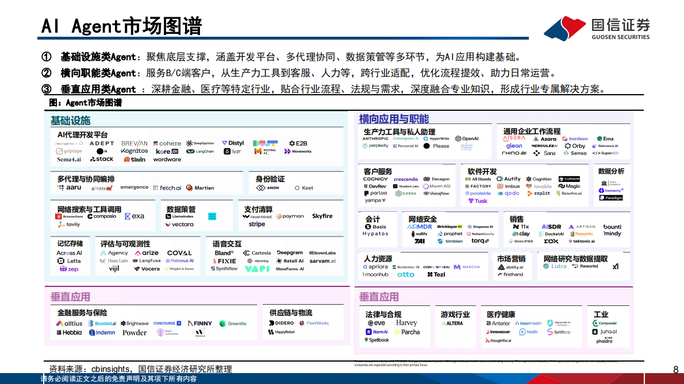Click the ARMDR logo under 网络安全
Viewport: 684px width, 384px height.
[419, 227]
